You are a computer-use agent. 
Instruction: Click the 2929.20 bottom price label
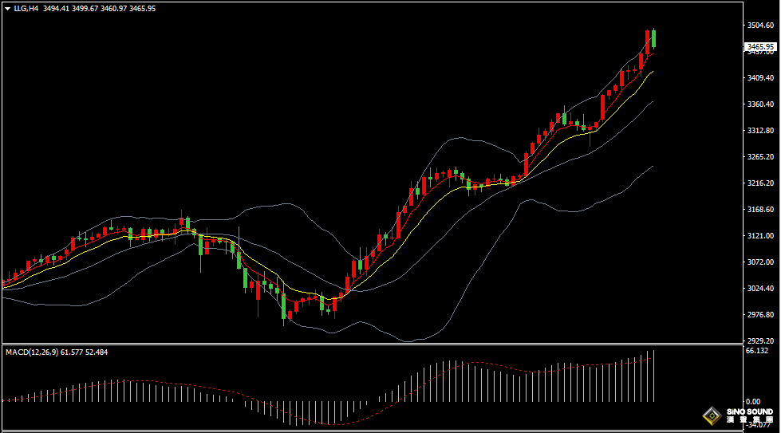[x=760, y=341]
